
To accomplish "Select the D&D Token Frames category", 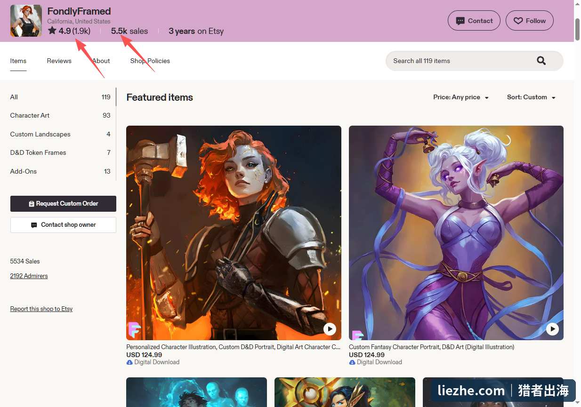I will click(60, 152).
